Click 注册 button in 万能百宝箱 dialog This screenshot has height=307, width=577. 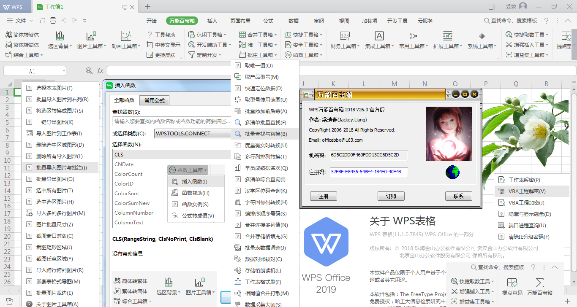pos(324,196)
